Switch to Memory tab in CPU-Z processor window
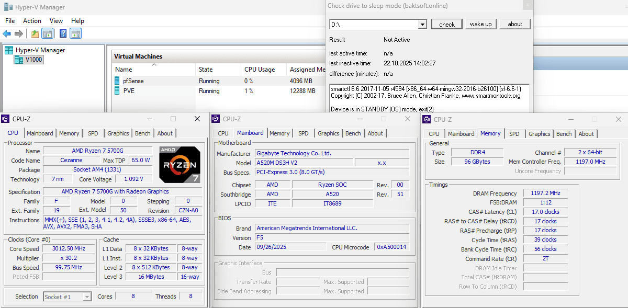628x308 pixels. (x=69, y=133)
